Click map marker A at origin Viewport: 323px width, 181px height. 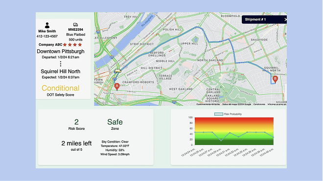pyautogui.click(x=117, y=86)
